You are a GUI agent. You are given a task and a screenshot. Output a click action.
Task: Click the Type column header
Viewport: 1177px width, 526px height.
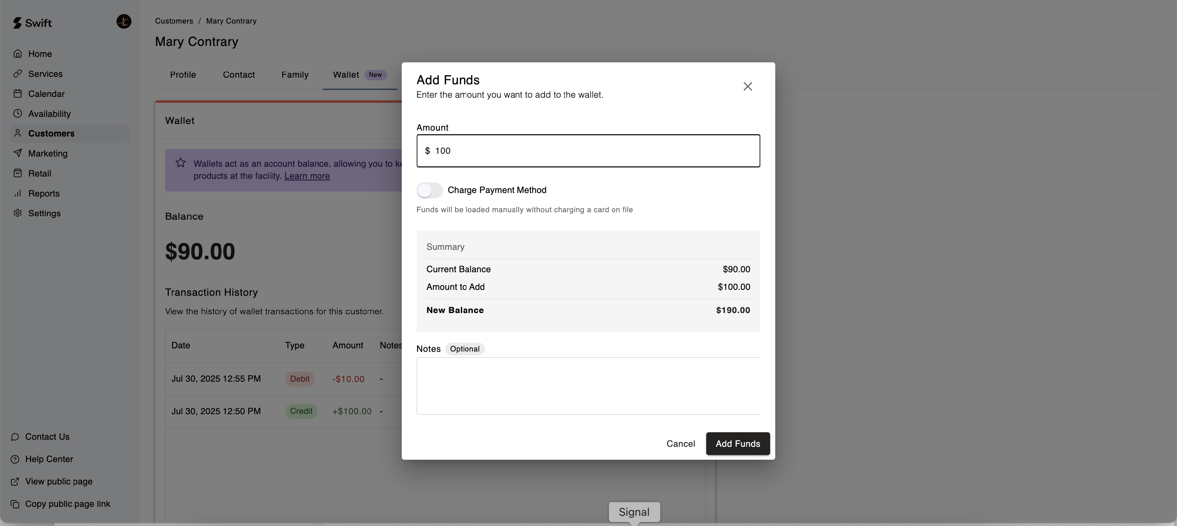295,346
